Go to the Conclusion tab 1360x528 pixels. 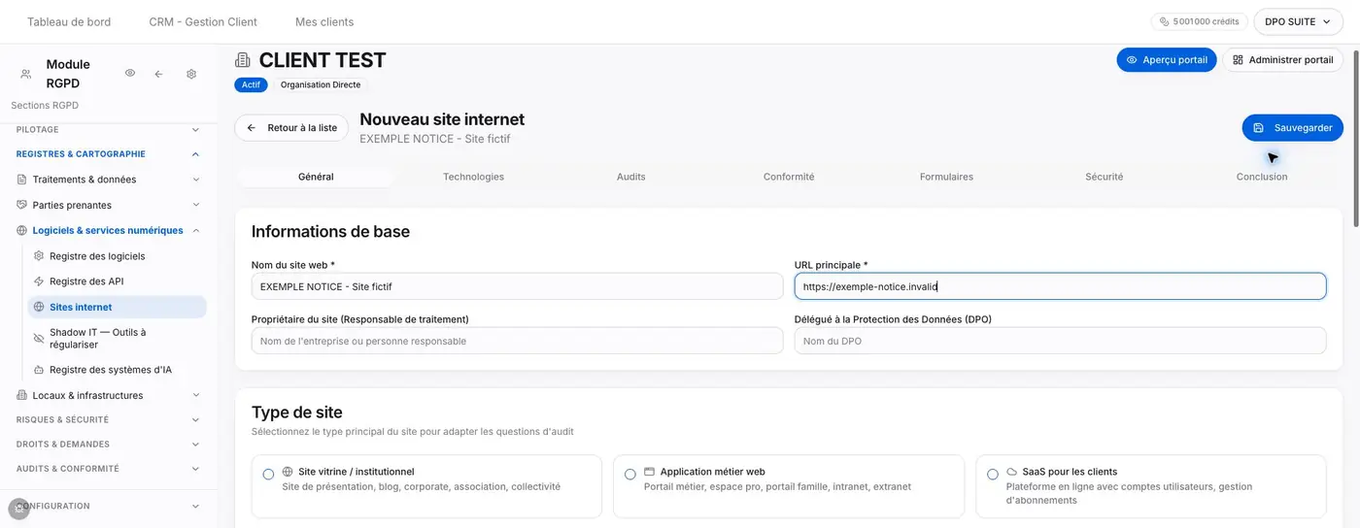[1262, 177]
